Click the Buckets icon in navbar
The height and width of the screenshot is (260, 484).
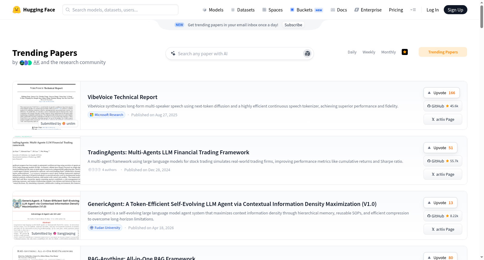(x=292, y=10)
